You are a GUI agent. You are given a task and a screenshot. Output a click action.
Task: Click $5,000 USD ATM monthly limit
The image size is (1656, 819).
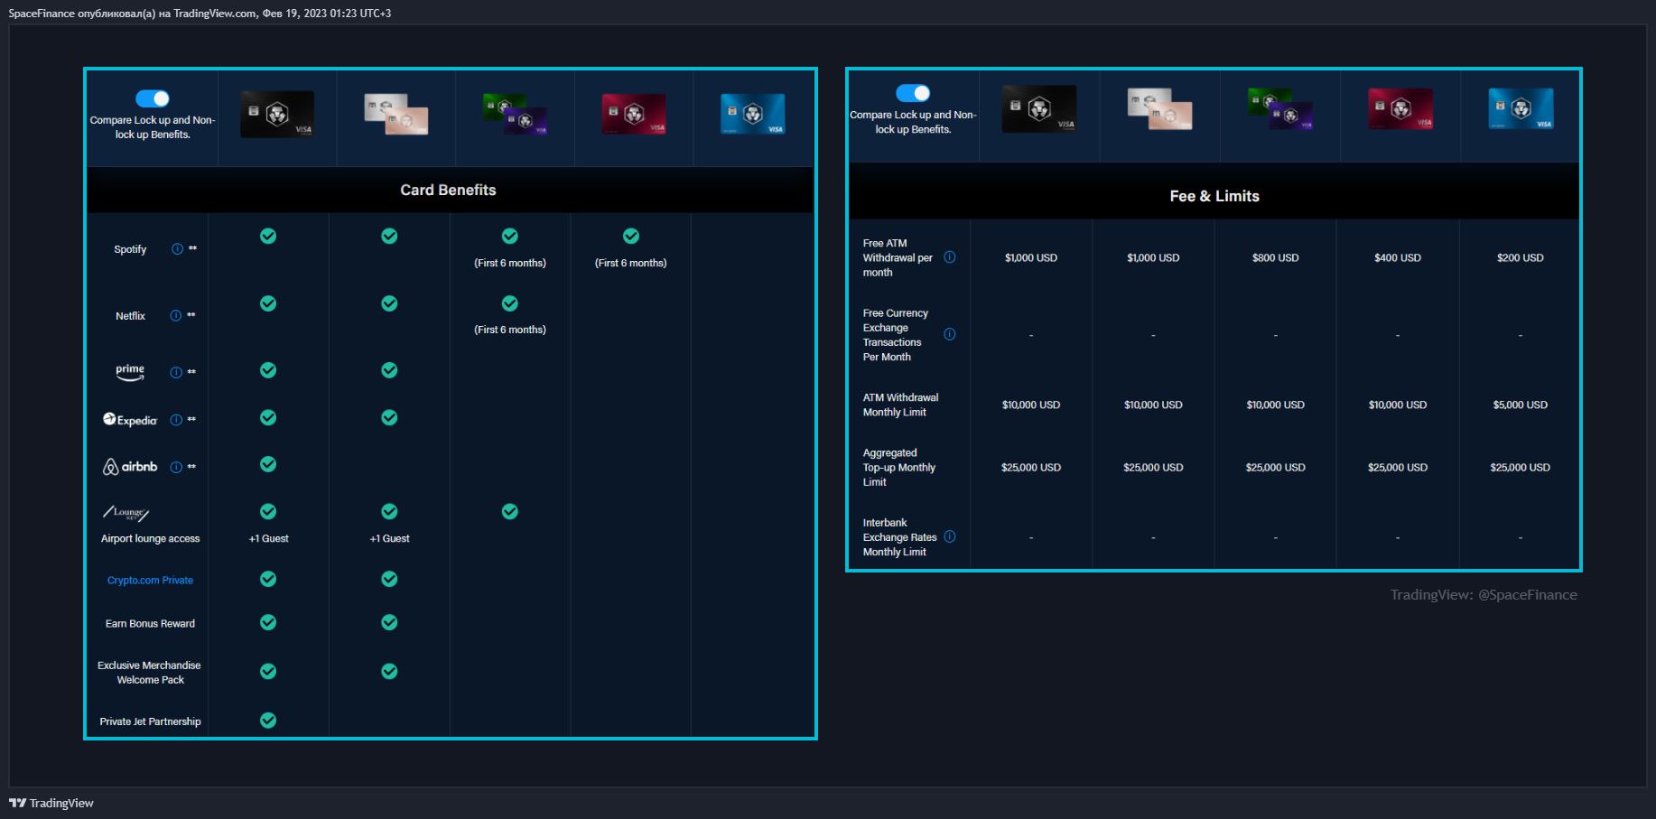[x=1521, y=405]
